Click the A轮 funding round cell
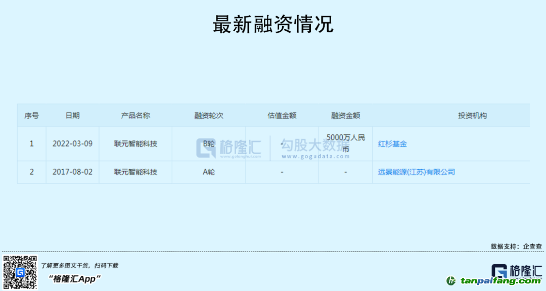The width and height of the screenshot is (546, 291). click(209, 172)
